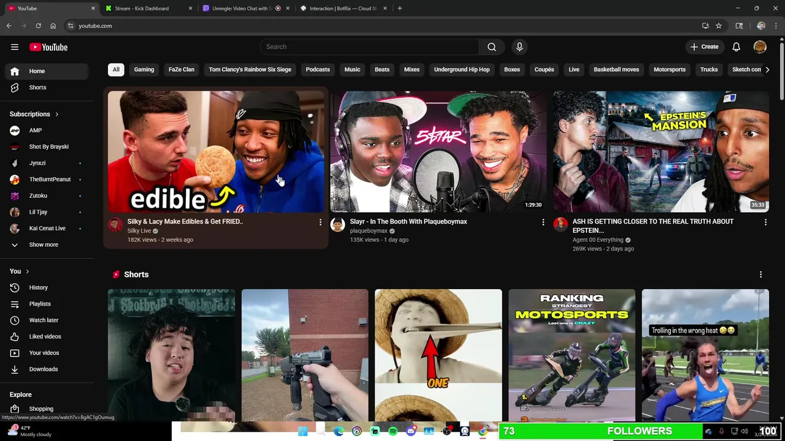Open the Agent 00 Everything channel avatar
Image resolution: width=785 pixels, height=441 pixels.
[561, 225]
